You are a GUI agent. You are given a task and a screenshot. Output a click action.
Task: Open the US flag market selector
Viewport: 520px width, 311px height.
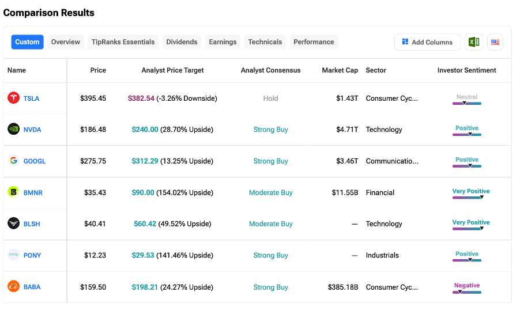click(495, 42)
